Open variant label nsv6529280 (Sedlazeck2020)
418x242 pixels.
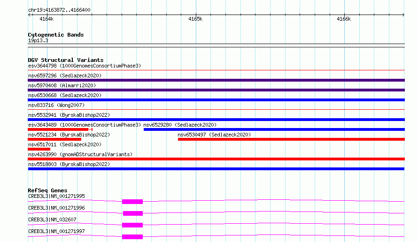coord(180,125)
